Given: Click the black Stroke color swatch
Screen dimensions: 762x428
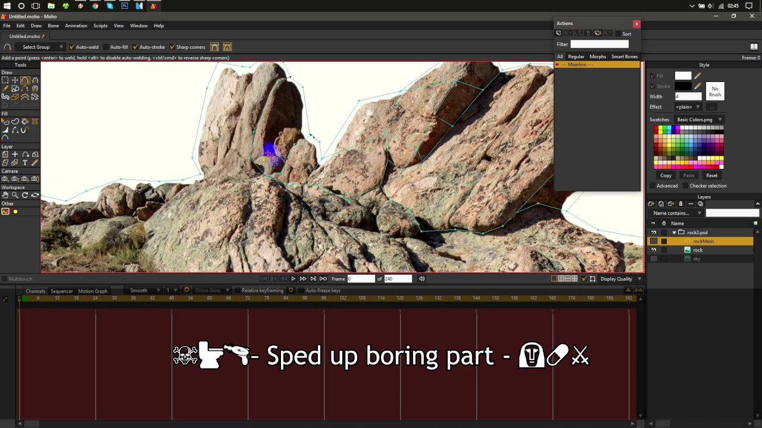Looking at the screenshot, I should pyautogui.click(x=683, y=86).
